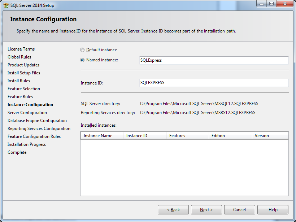The image size is (296, 222).
Task: Go to Database Engine Configuration step
Action: coord(37,121)
